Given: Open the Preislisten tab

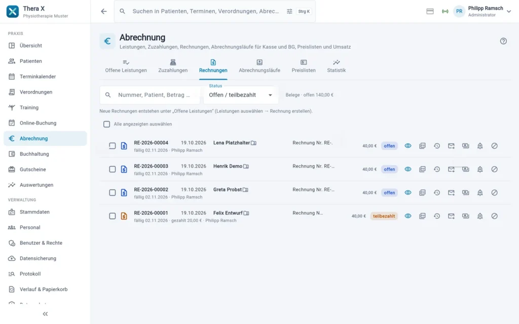Looking at the screenshot, I should click(304, 66).
